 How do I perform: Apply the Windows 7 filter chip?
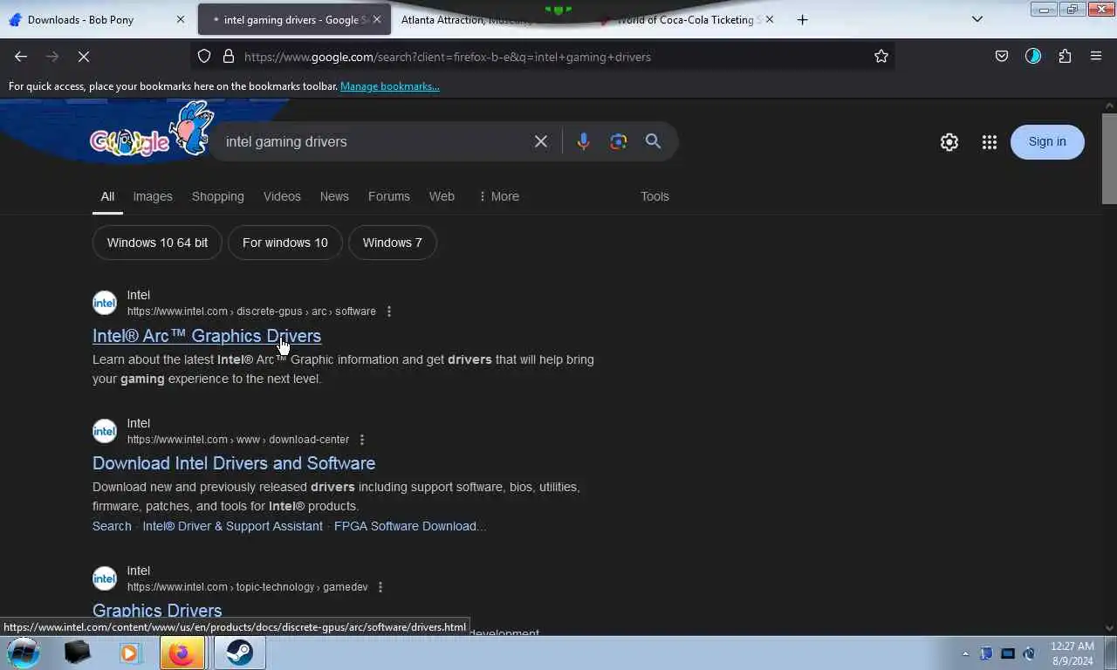pyautogui.click(x=392, y=243)
